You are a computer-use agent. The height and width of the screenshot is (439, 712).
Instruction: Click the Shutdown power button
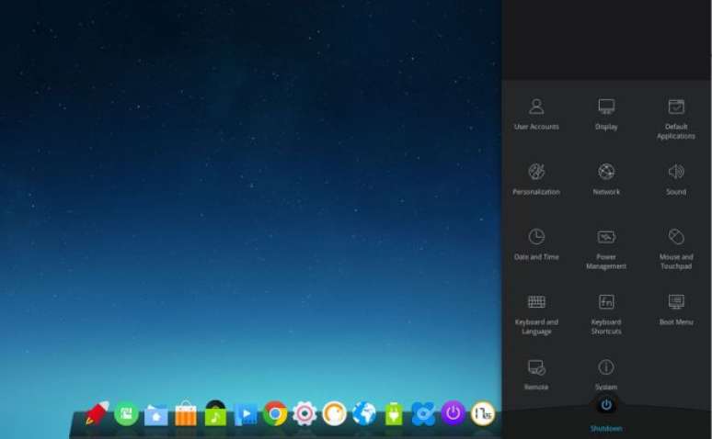(606, 405)
